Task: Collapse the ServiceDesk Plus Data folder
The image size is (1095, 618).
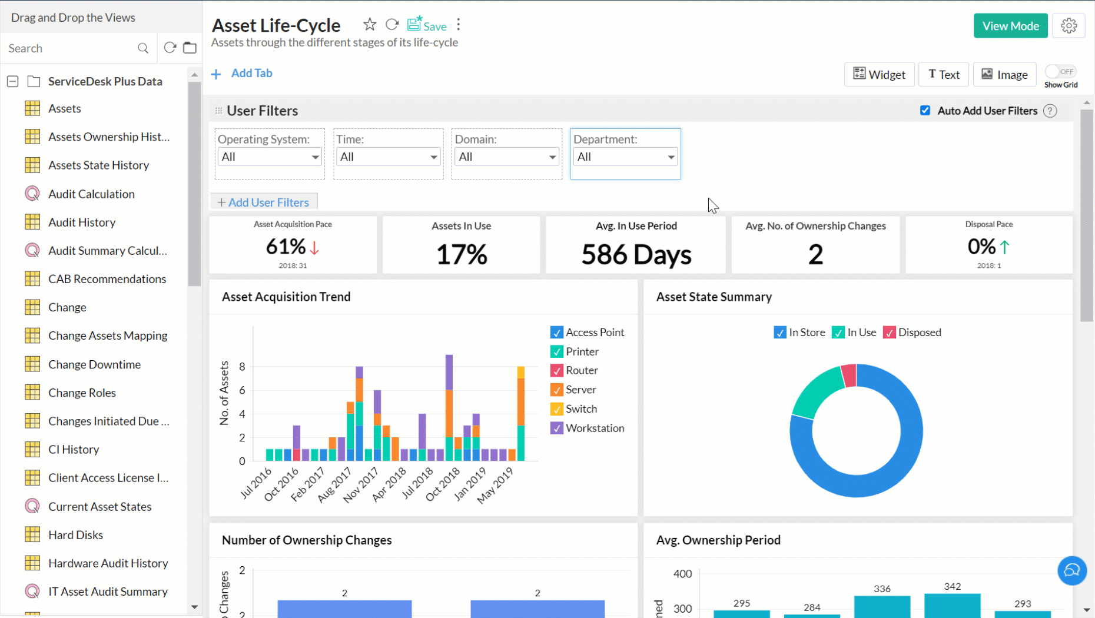Action: (x=13, y=81)
